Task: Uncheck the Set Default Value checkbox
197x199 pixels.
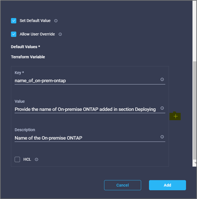Action: click(x=14, y=21)
